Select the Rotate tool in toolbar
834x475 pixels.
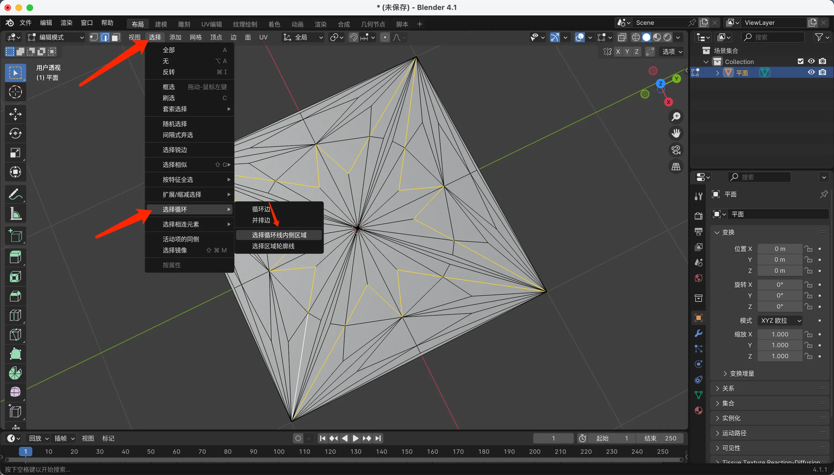pos(15,134)
